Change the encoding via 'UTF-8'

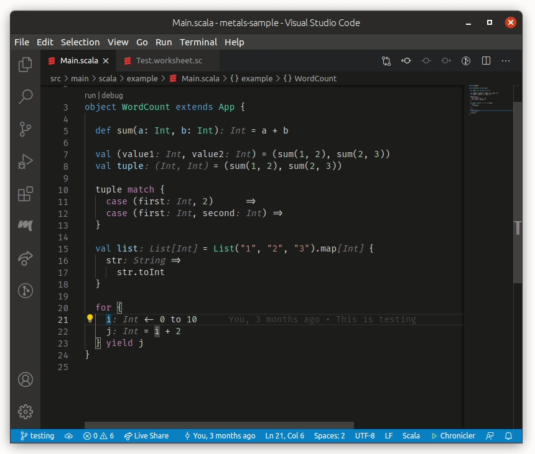point(365,436)
